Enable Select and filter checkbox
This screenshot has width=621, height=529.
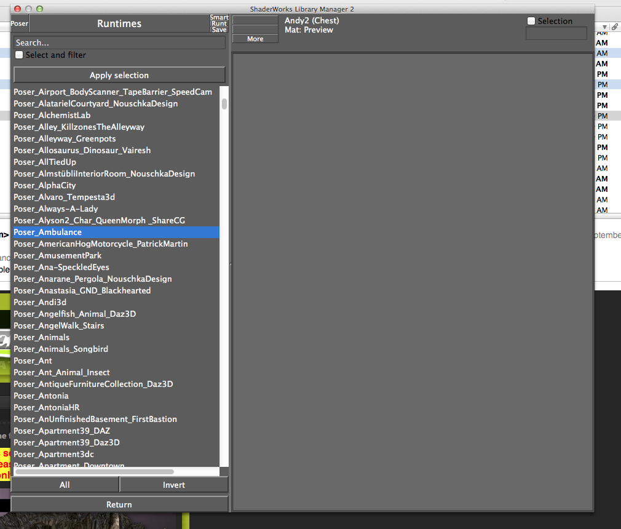tap(19, 55)
